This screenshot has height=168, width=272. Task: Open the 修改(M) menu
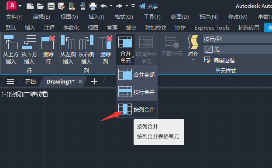238,17
